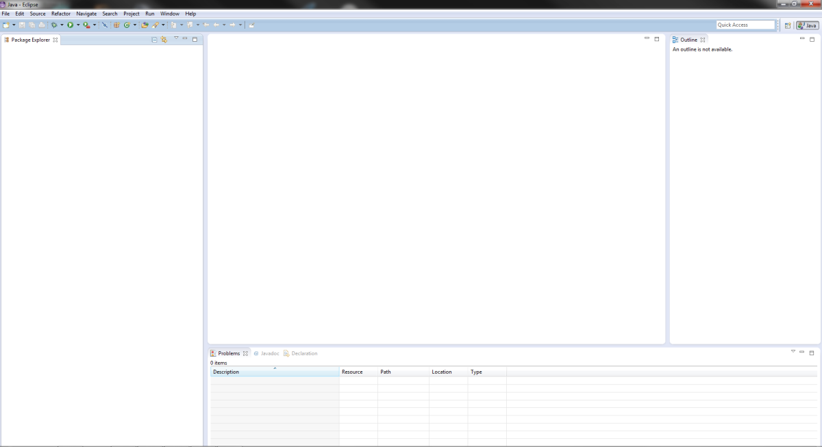Image resolution: width=822 pixels, height=447 pixels.
Task: Click the New Java Package icon
Action: tap(116, 25)
